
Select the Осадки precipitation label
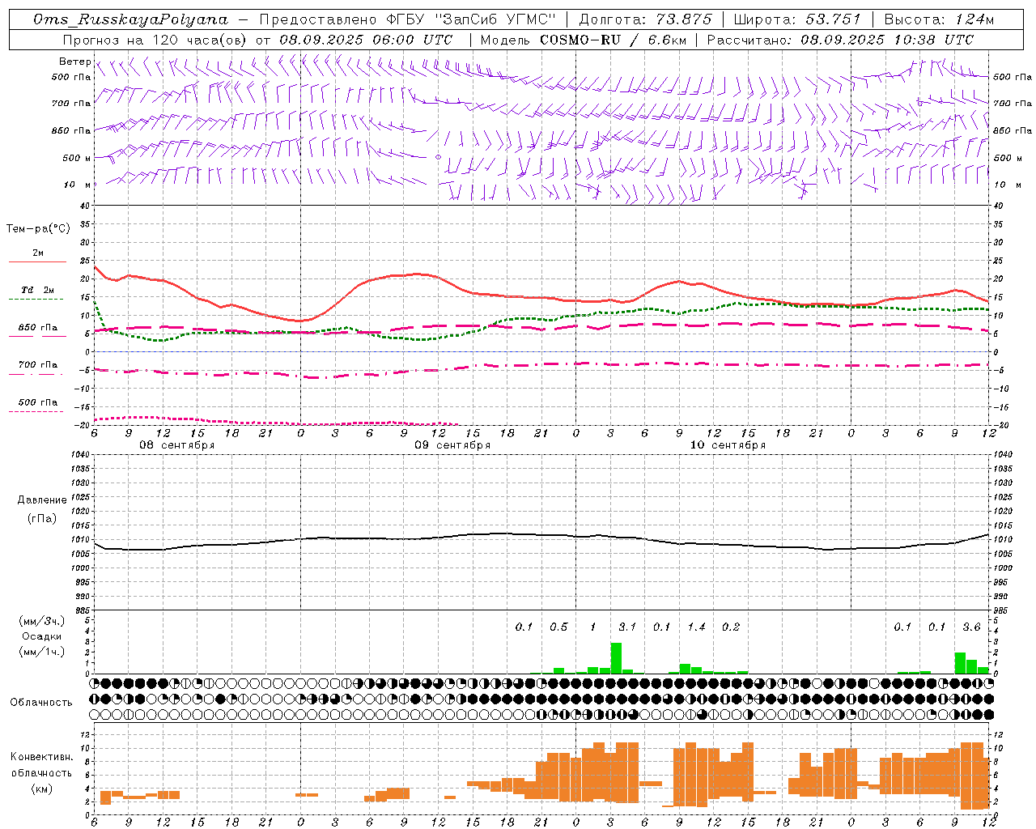pyautogui.click(x=41, y=636)
